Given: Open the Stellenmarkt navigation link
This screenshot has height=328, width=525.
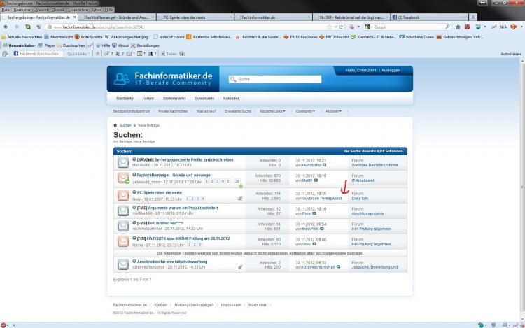Looking at the screenshot, I should (x=174, y=99).
